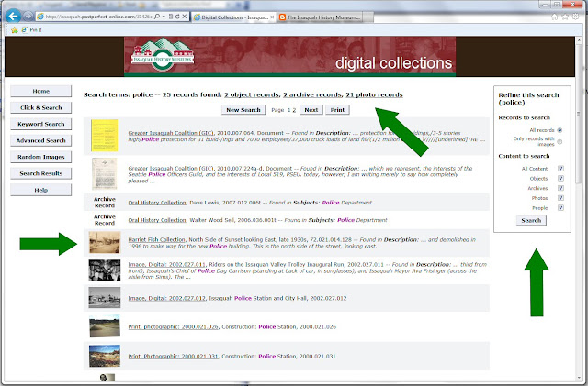Open Print, Photographic: 2000.021.031 link
Screen dimensions: 588x386
coord(174,357)
